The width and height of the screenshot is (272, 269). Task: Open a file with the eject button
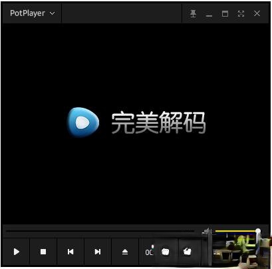125,252
